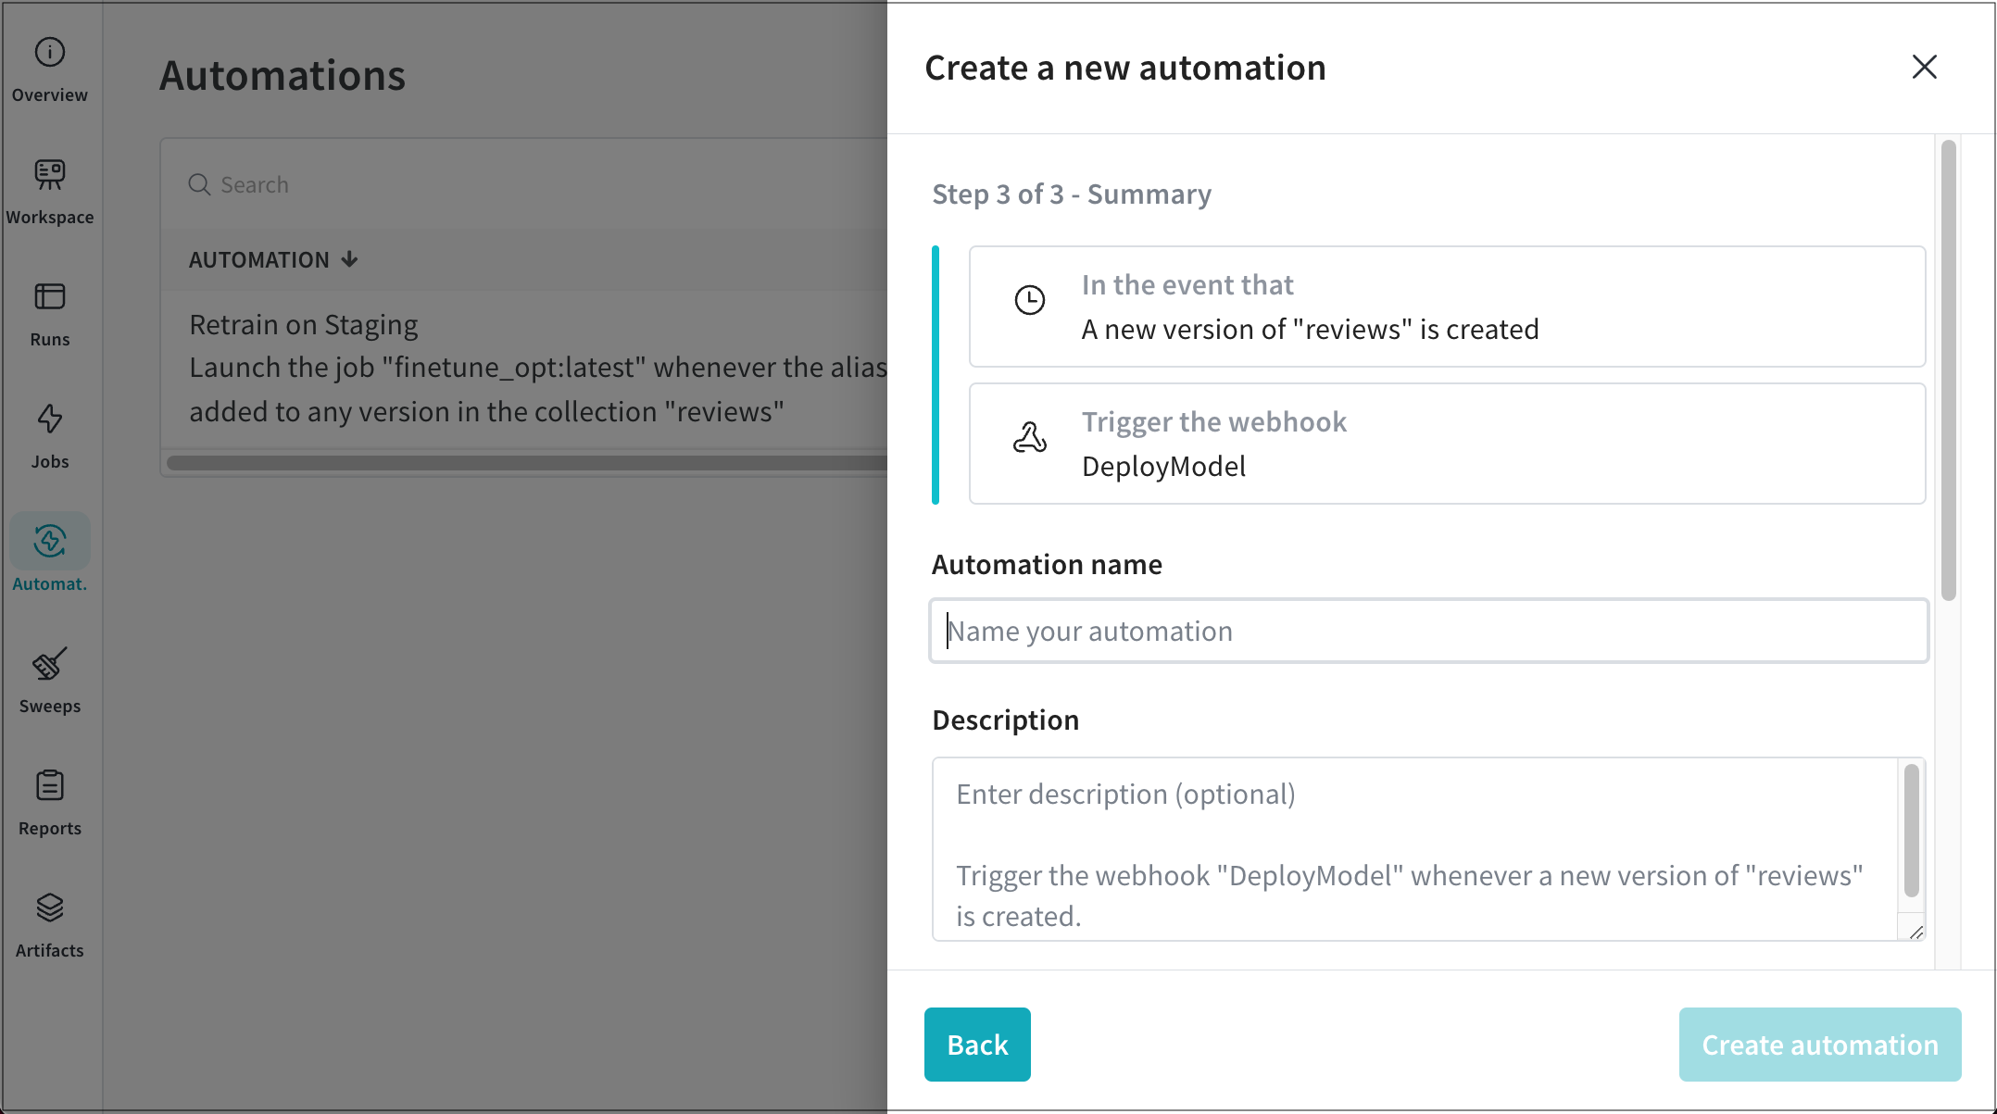Image resolution: width=1997 pixels, height=1114 pixels.
Task: Select the Retrain on Staging automation
Action: tap(303, 325)
